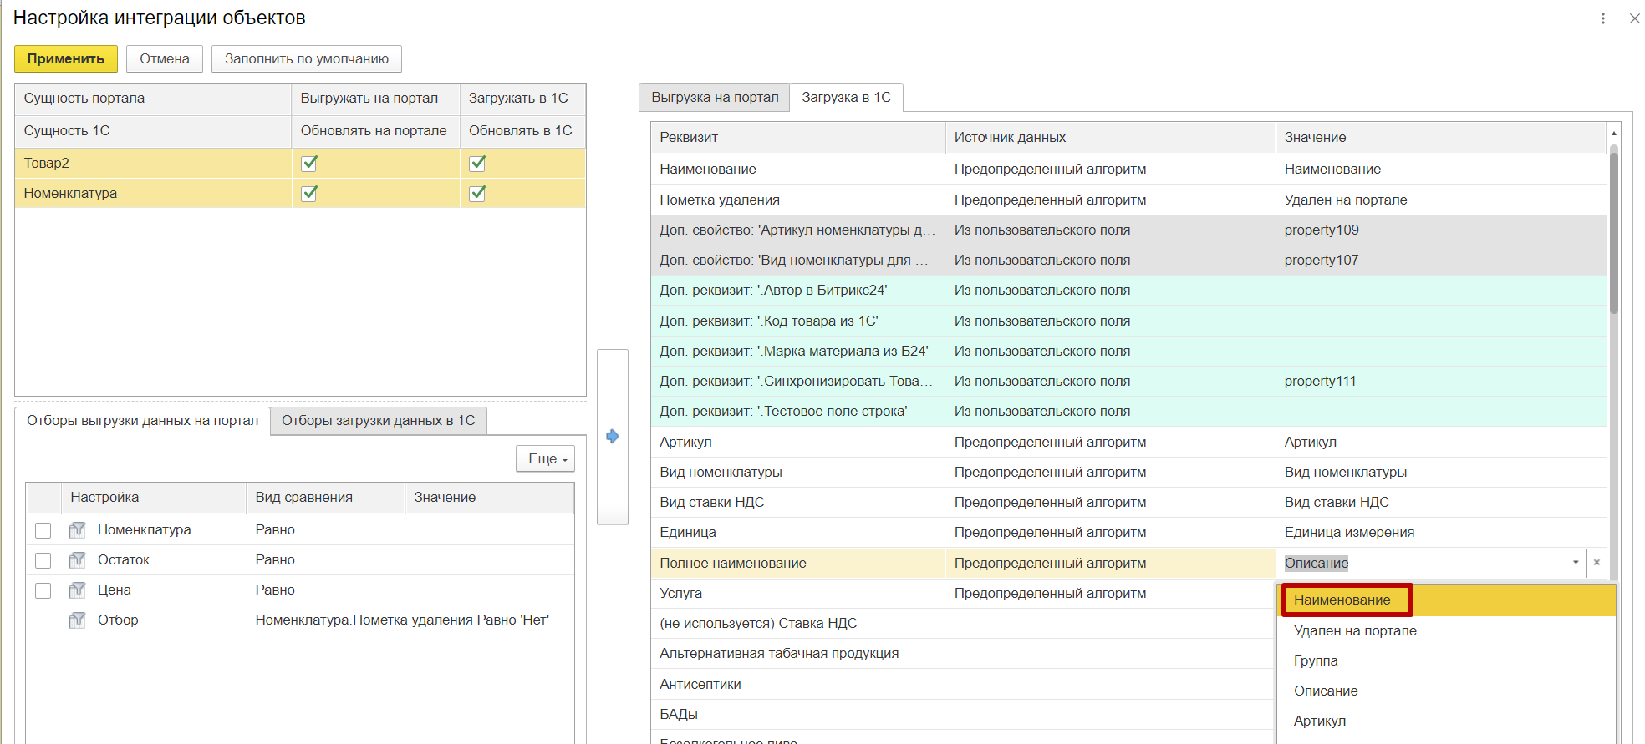
Task: Clear the Описание value with the X icon
Action: [1597, 563]
